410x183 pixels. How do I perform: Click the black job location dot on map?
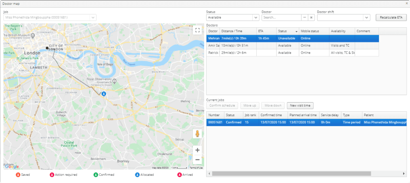pyautogui.click(x=47, y=48)
